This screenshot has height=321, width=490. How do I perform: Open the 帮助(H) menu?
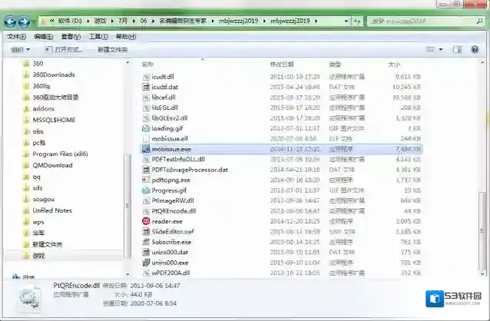tap(126, 37)
